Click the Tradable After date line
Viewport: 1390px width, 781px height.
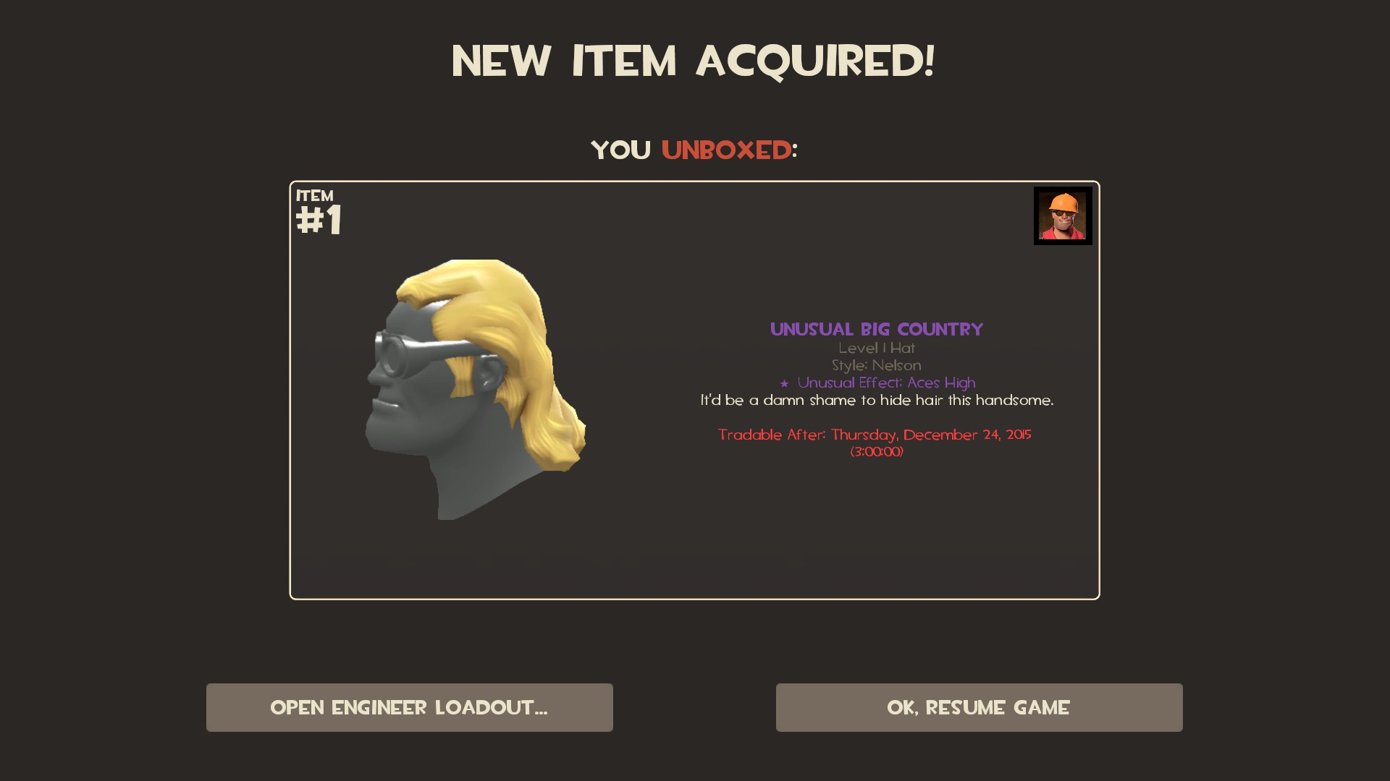[x=875, y=435]
